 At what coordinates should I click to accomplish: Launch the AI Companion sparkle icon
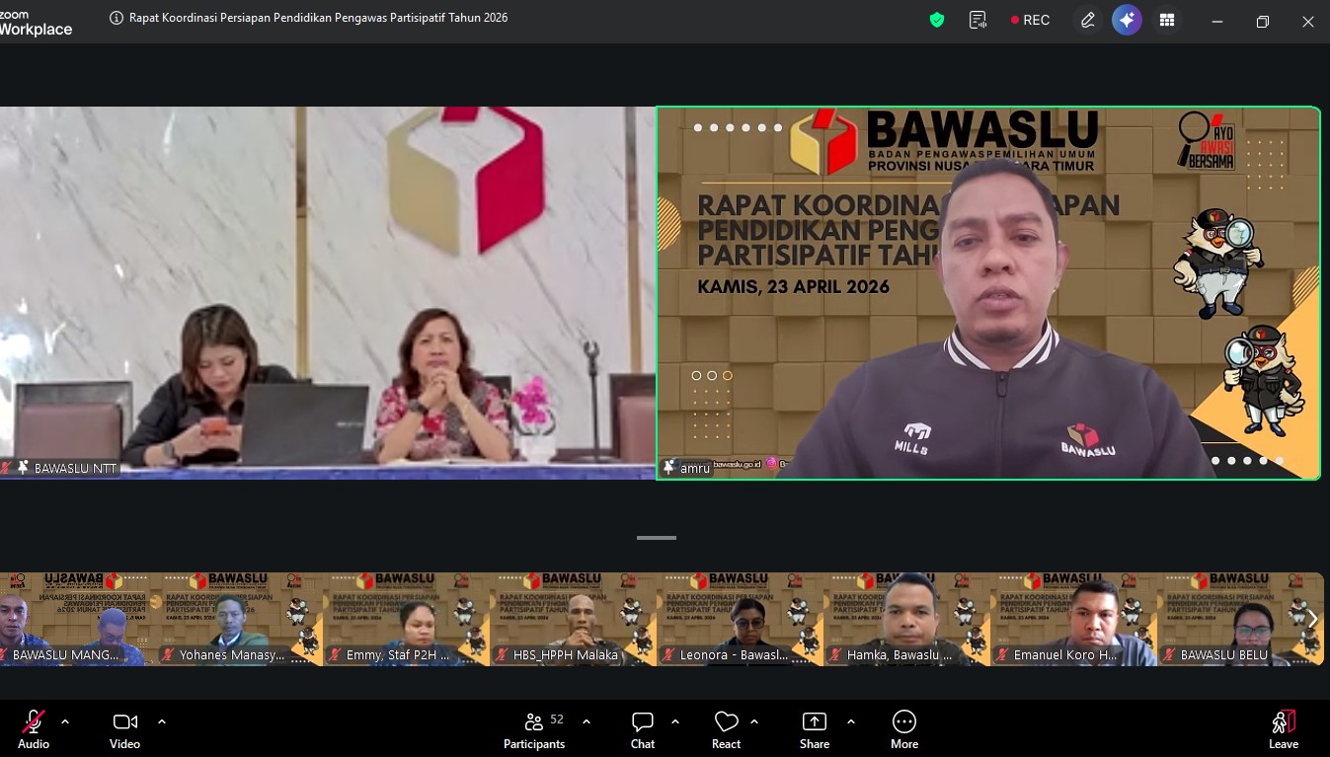[x=1127, y=20]
